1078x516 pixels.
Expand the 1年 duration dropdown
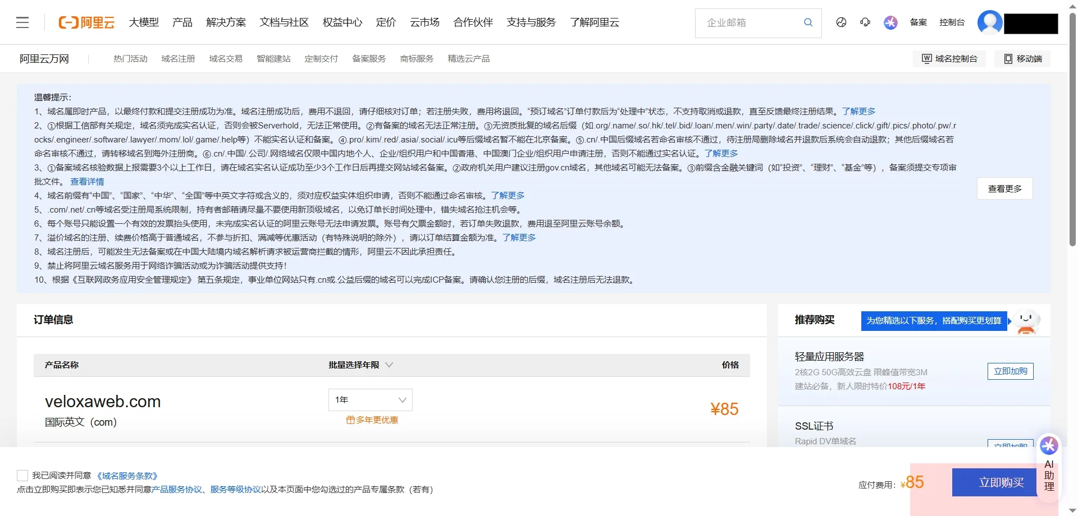(370, 400)
